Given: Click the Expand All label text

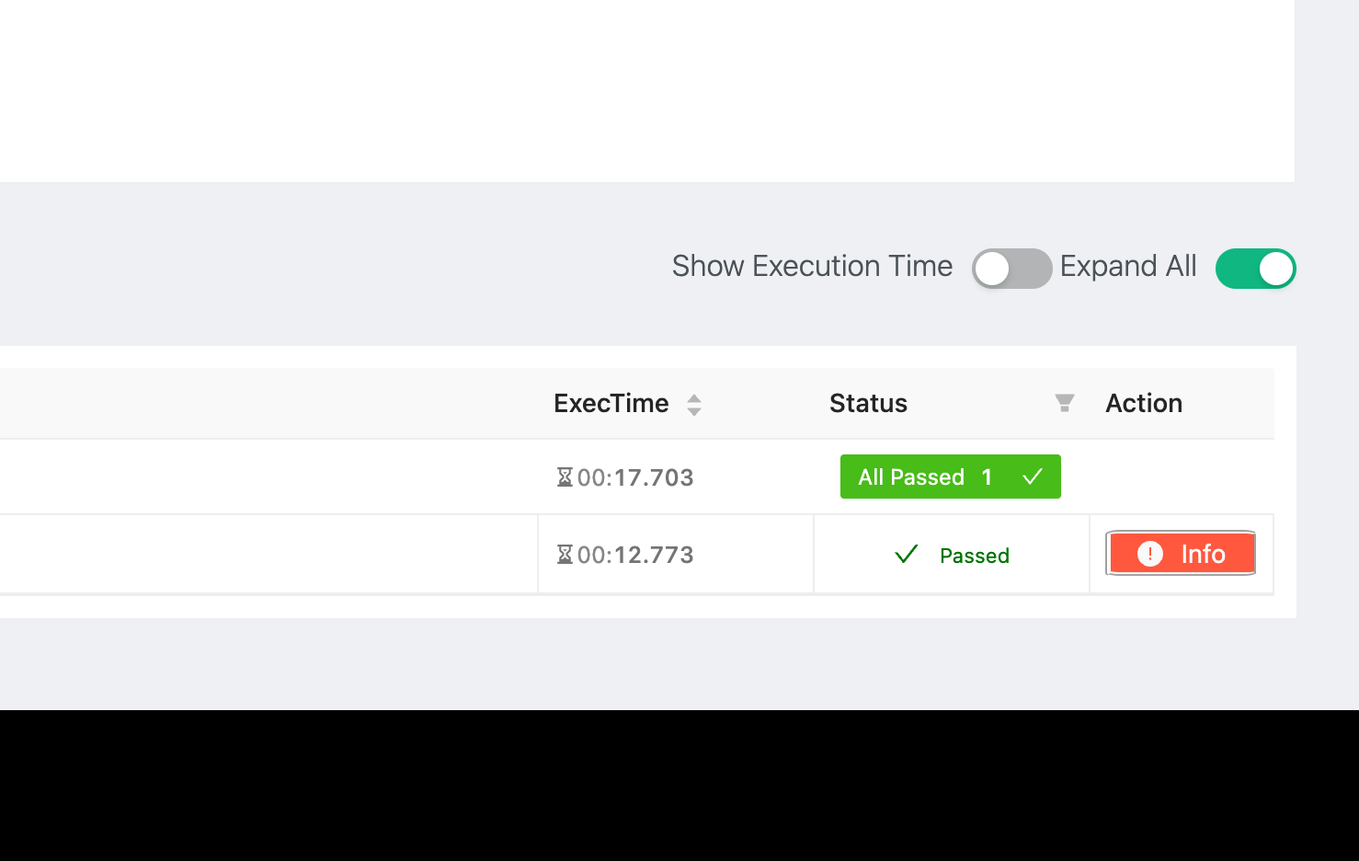Looking at the screenshot, I should (1128, 266).
